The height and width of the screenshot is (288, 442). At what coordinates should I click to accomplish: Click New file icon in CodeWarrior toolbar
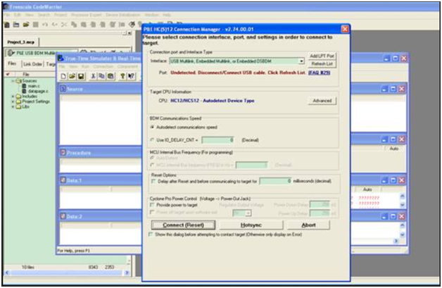(7, 25)
